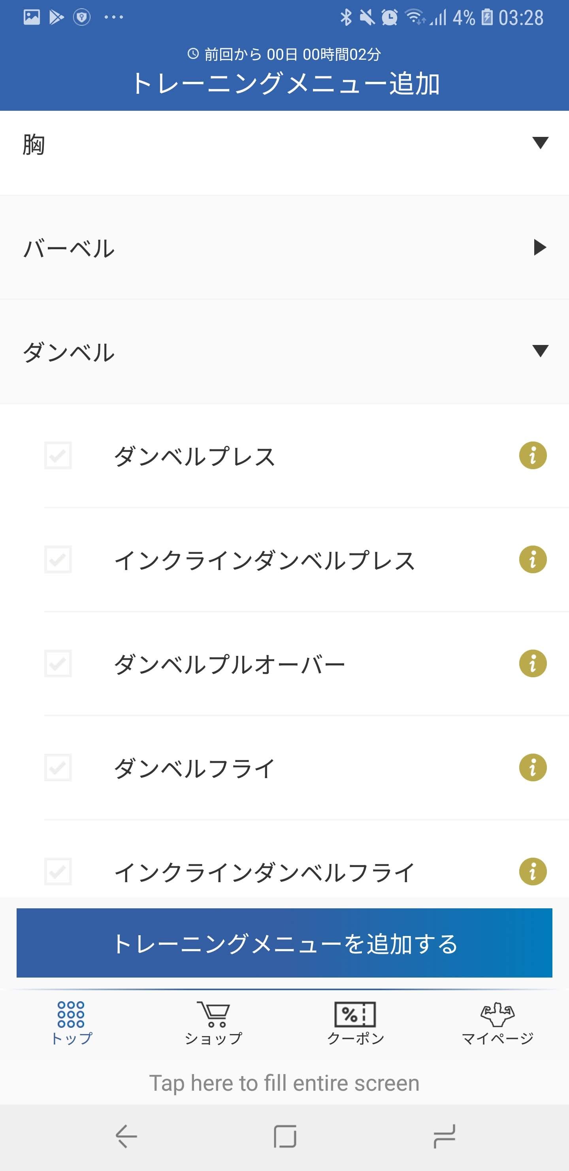Show info for インクラインダンベルプレス

533,560
